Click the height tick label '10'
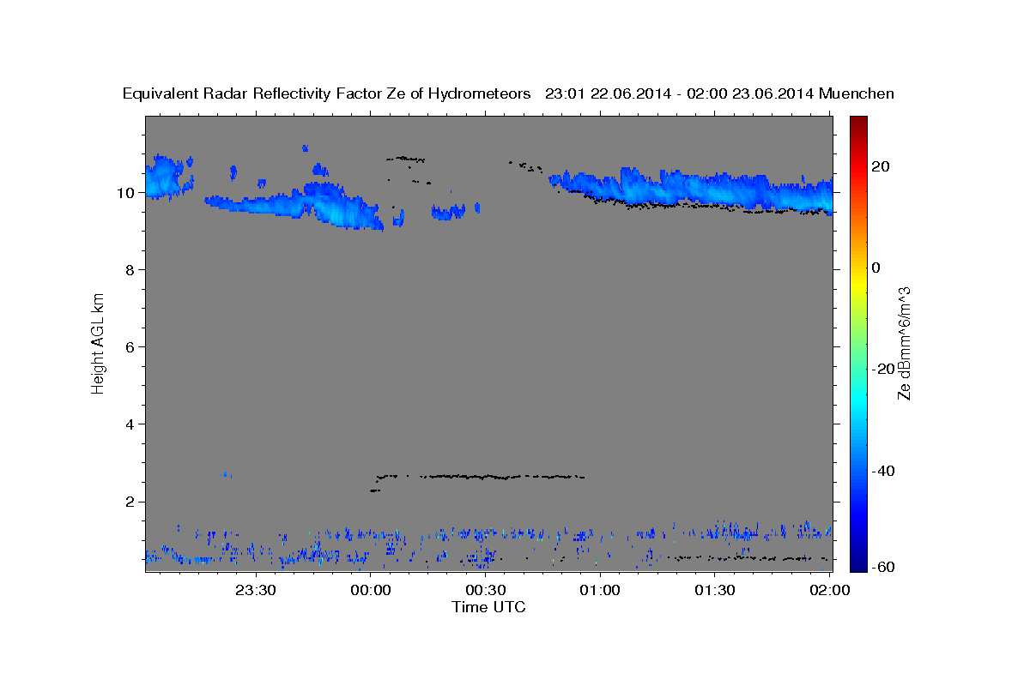1030x686 pixels. [x=126, y=193]
